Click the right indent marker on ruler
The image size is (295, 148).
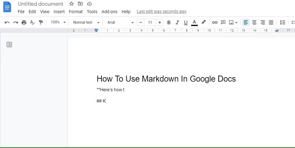277,30
